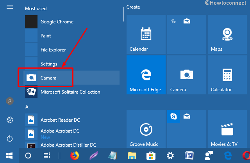Open the Camera tile in Create group

tap(186, 75)
